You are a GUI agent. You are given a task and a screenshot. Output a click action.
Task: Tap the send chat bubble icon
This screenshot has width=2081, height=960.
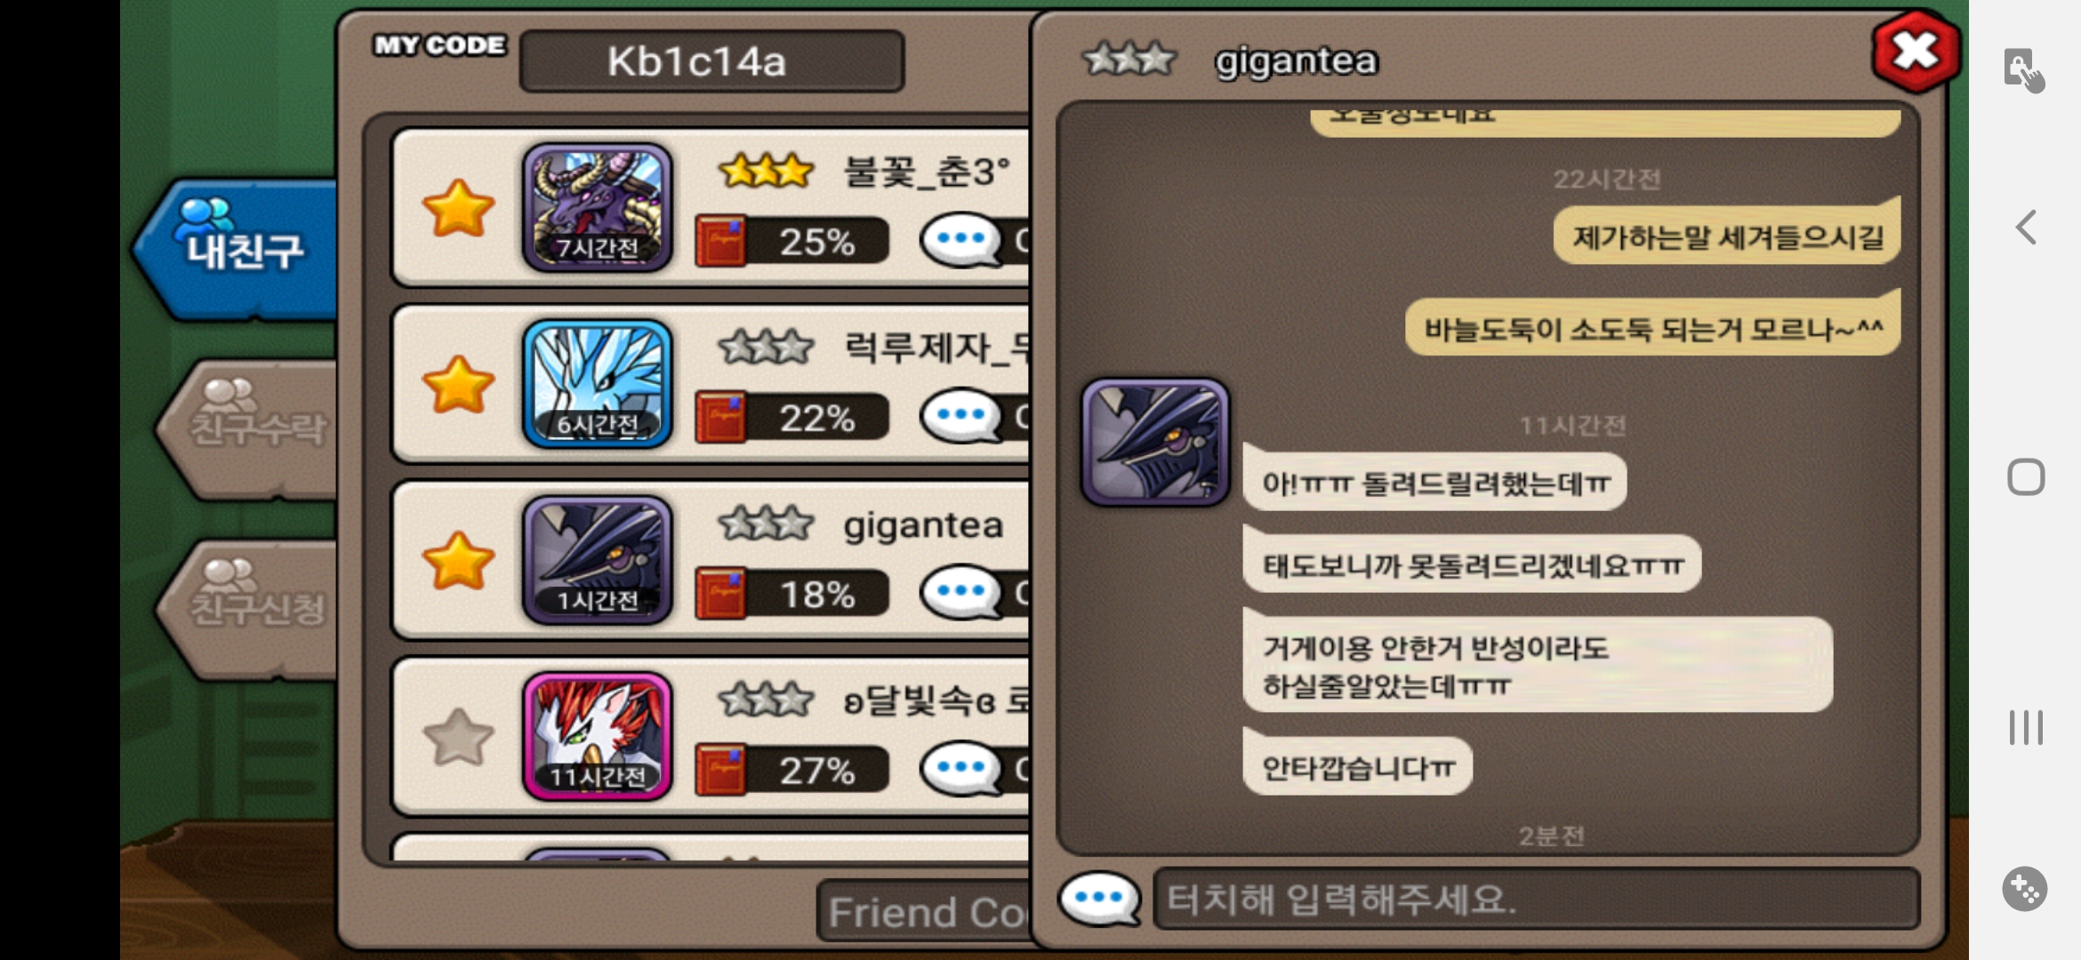(1099, 899)
